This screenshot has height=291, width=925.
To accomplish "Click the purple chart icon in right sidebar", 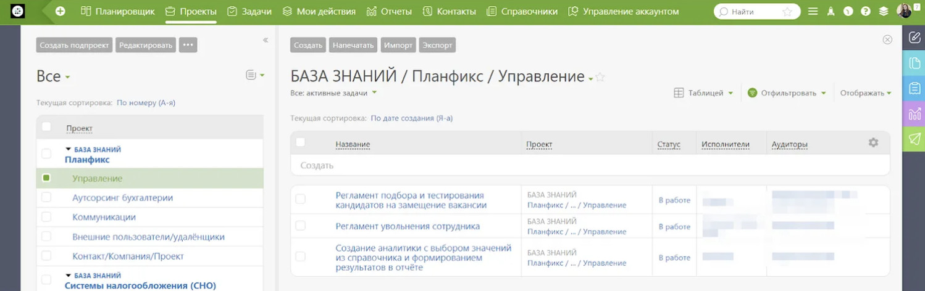I will click(x=915, y=114).
